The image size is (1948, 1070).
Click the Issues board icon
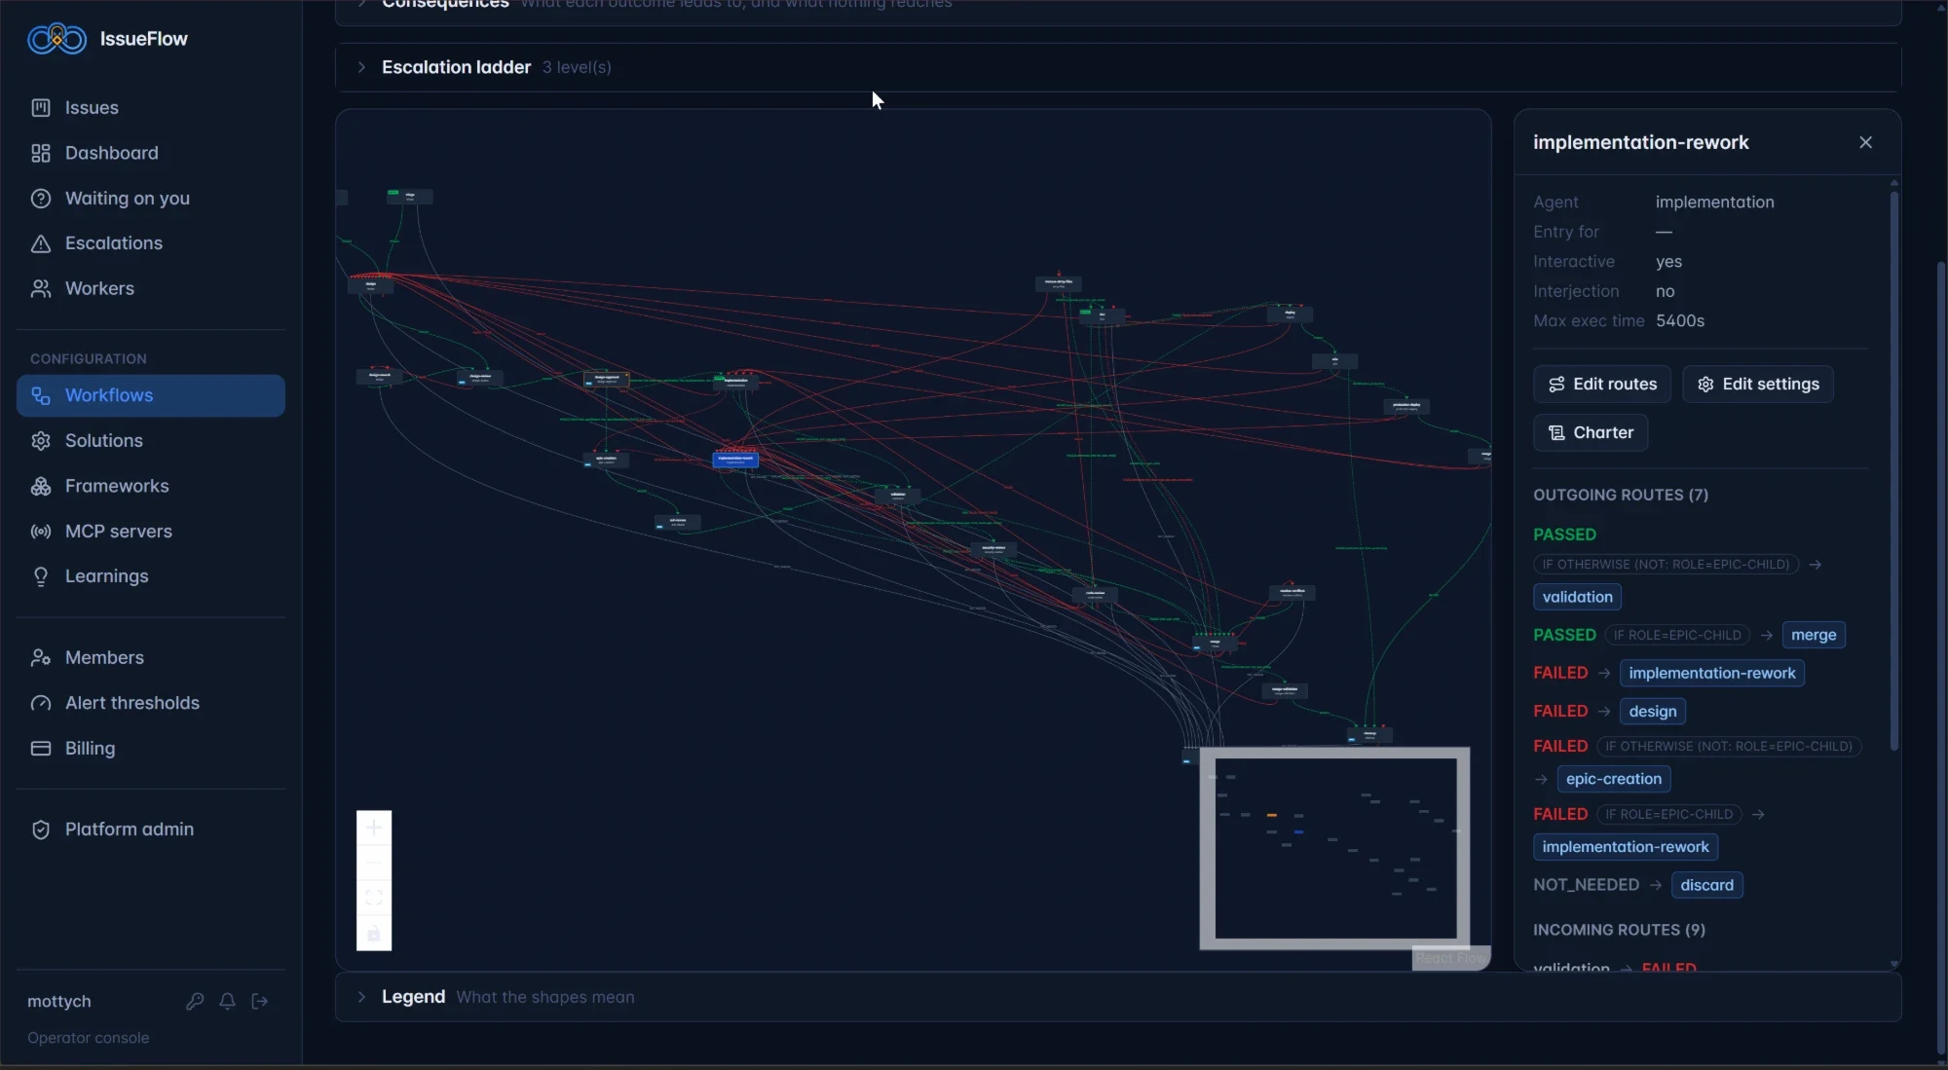tap(41, 108)
